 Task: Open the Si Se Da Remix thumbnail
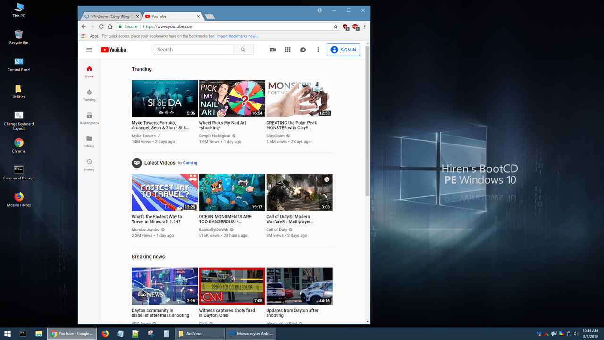click(165, 98)
